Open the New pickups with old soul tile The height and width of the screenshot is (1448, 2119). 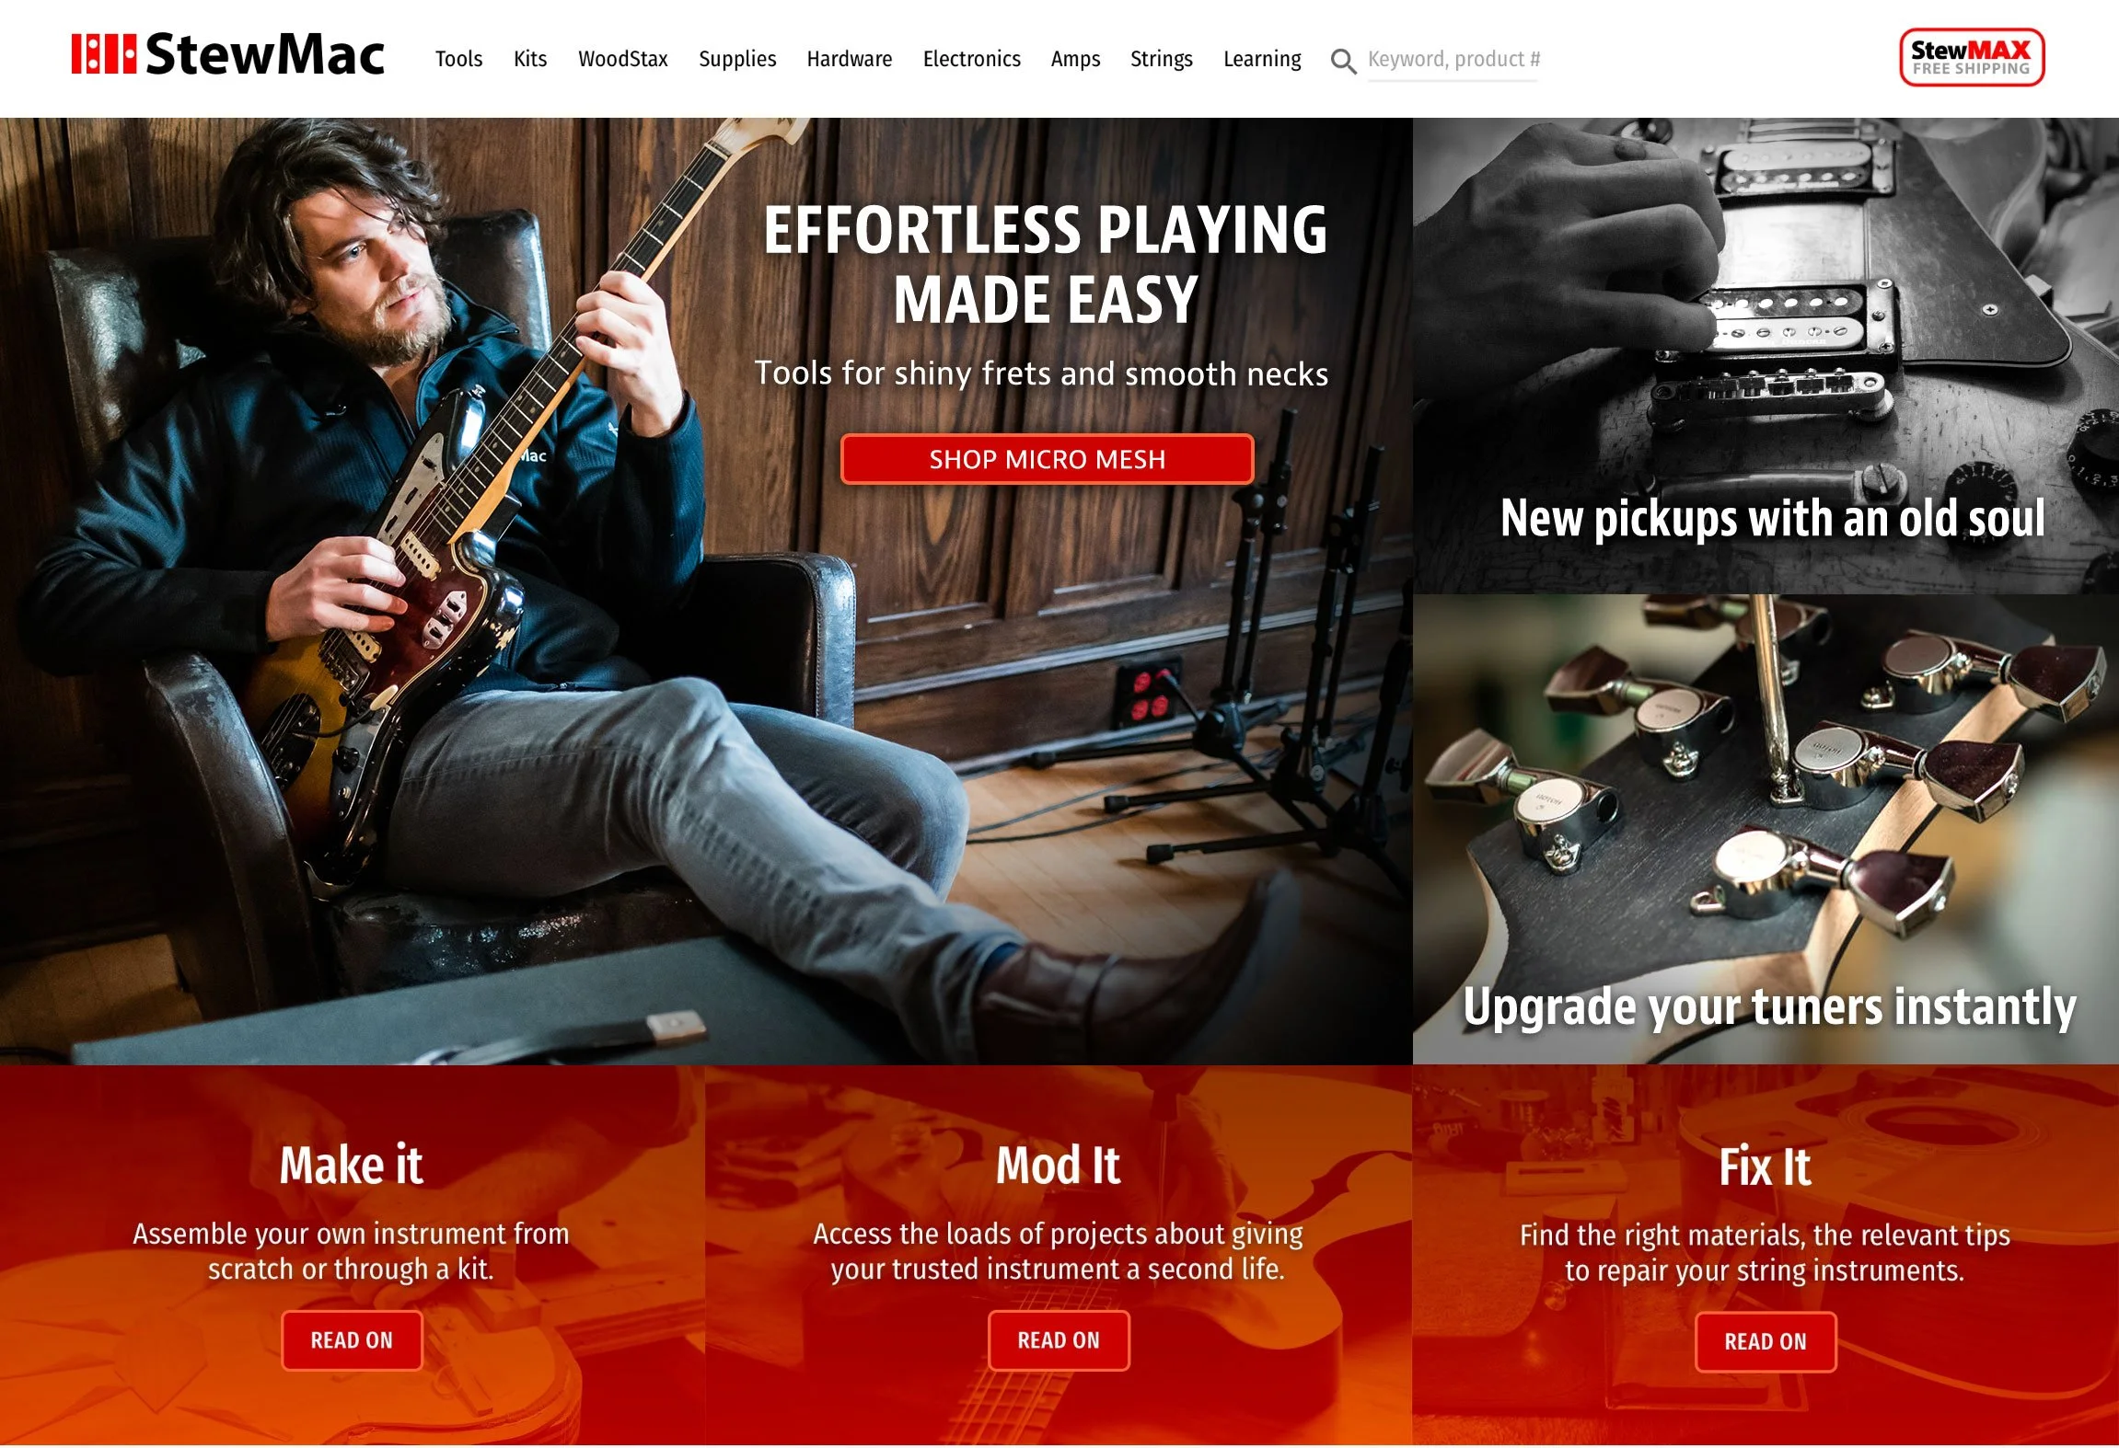click(x=1766, y=355)
